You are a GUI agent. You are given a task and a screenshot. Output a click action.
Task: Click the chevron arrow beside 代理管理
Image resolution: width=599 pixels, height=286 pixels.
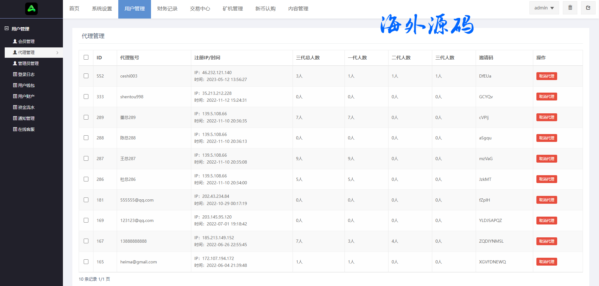57,53
